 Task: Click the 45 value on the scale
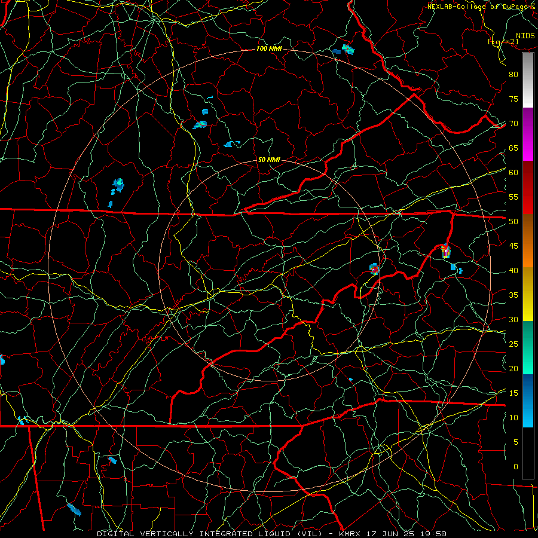click(513, 246)
